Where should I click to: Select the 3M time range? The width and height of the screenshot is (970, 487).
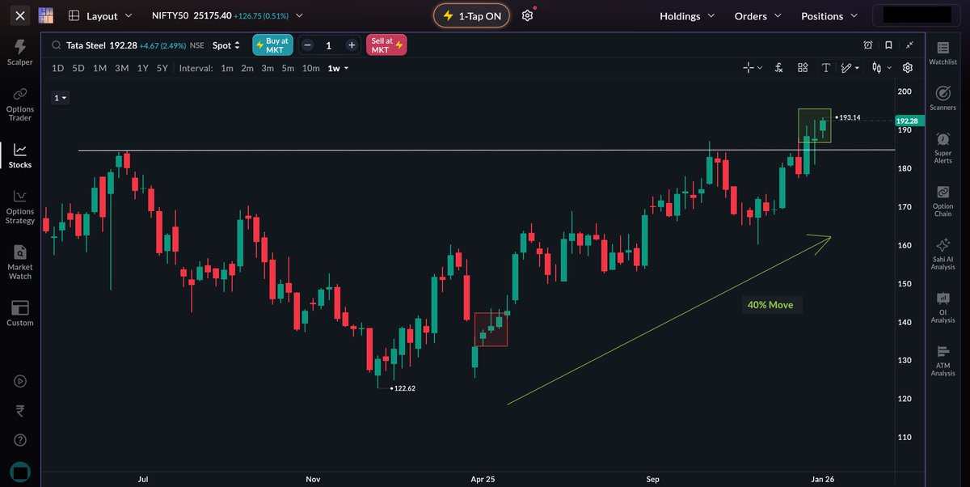(121, 68)
